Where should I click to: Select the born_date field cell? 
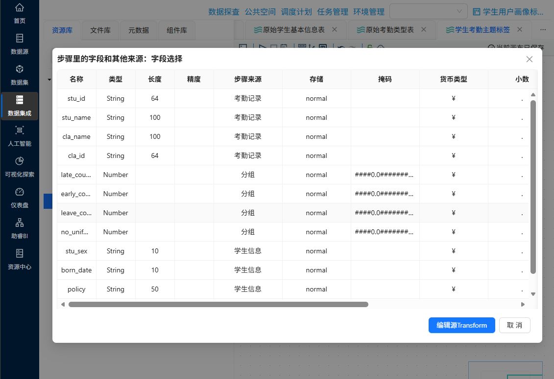tap(76, 270)
